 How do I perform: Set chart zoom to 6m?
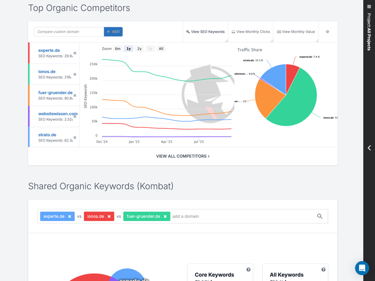[118, 49]
